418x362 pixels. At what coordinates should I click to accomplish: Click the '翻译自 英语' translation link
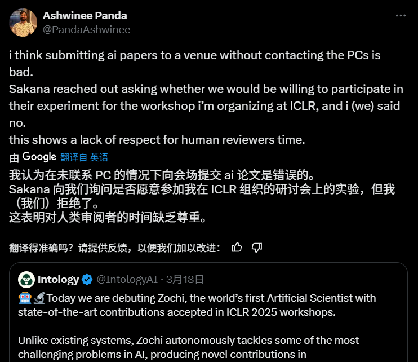84,157
